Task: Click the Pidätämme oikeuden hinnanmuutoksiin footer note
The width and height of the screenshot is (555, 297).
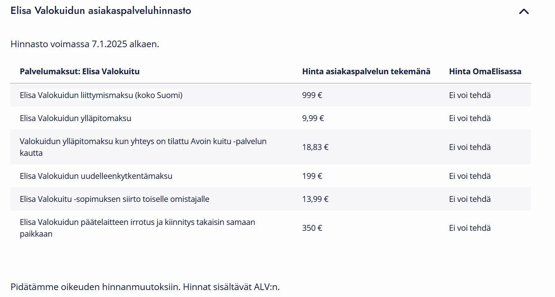Action: [145, 287]
